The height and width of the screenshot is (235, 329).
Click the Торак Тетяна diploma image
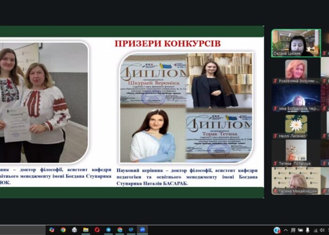click(x=219, y=135)
